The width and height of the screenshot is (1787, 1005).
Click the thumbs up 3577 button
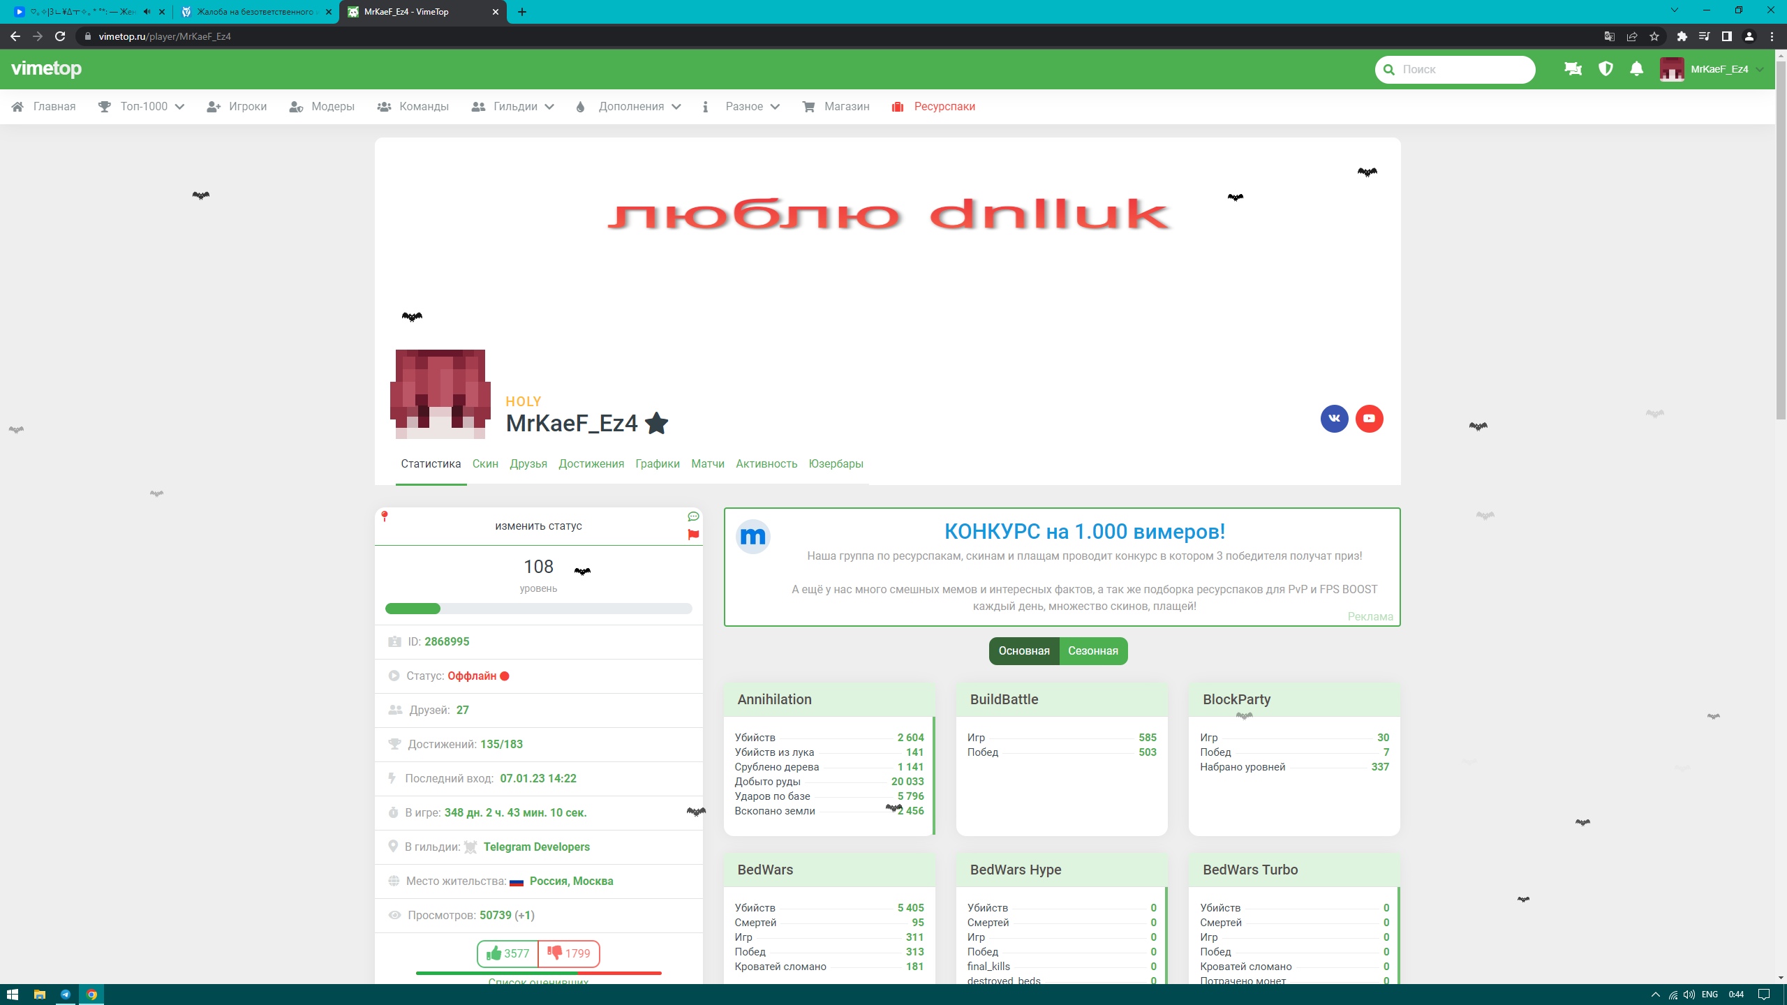(507, 953)
